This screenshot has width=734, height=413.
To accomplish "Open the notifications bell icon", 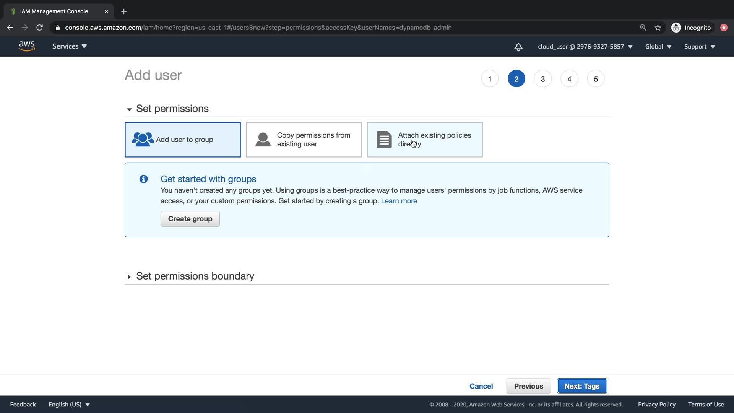I will (x=518, y=47).
